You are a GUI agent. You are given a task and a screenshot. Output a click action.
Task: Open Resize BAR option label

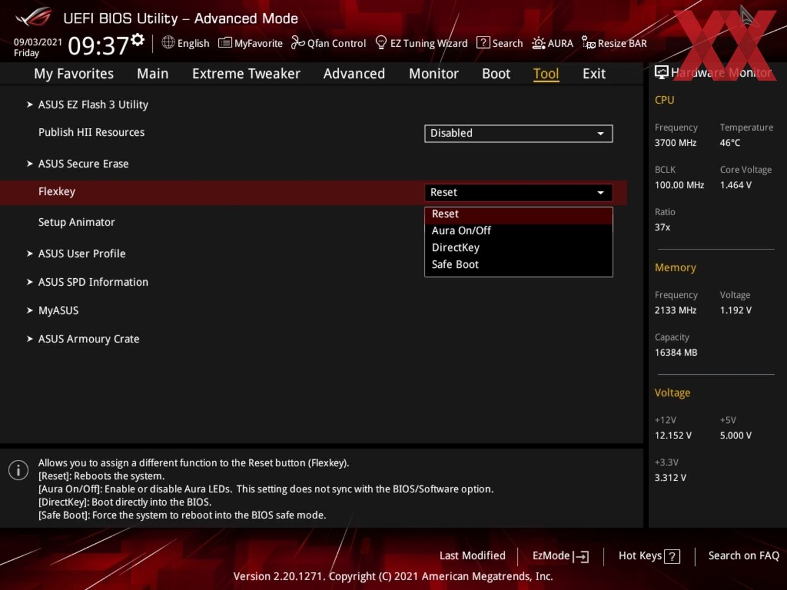(622, 43)
